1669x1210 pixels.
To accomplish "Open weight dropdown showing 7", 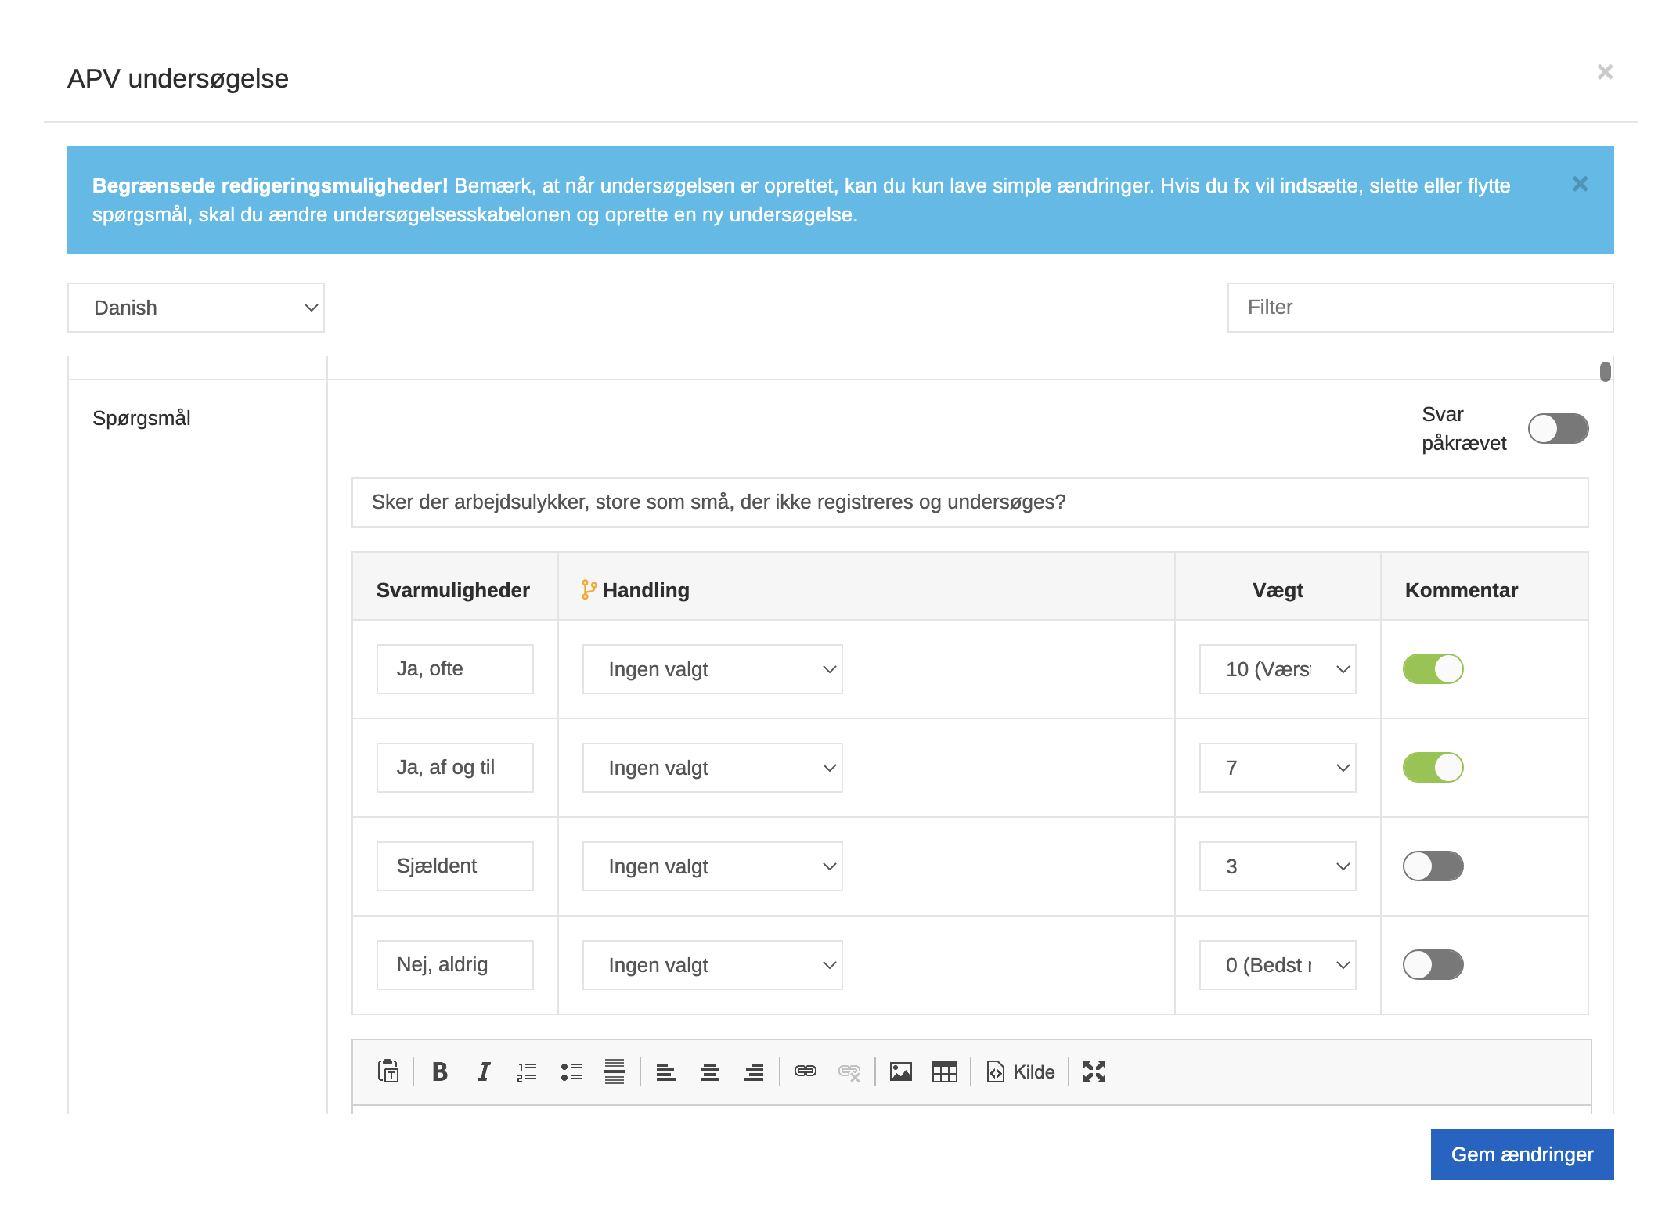I will (1277, 768).
